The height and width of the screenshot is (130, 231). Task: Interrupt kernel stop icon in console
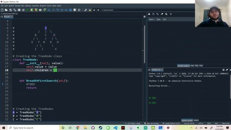click(x=223, y=70)
